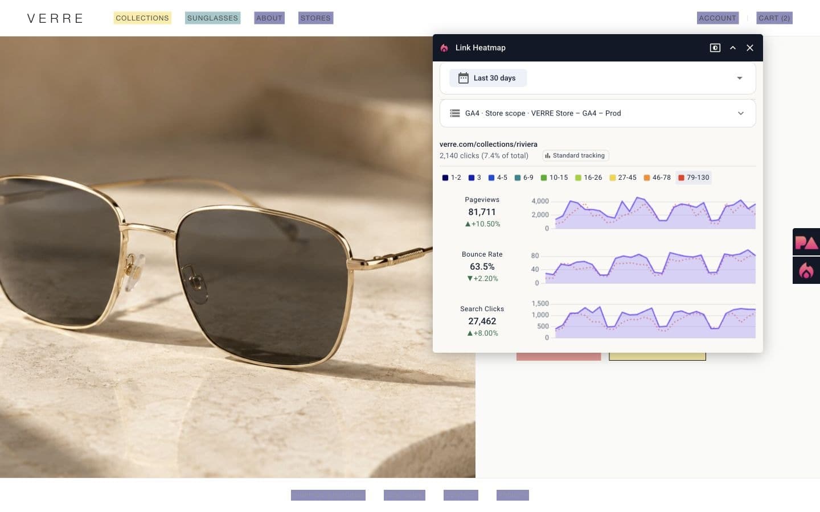Select the yellow 27-45 legend swatch
This screenshot has width=820, height=512.
click(613, 177)
